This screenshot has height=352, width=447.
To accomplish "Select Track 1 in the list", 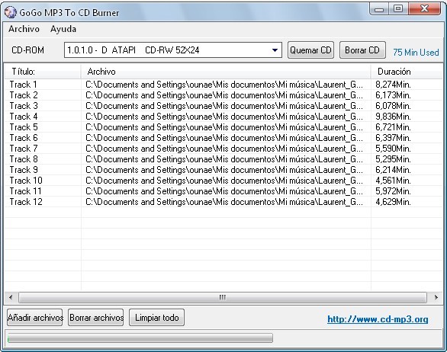I will 223,85.
